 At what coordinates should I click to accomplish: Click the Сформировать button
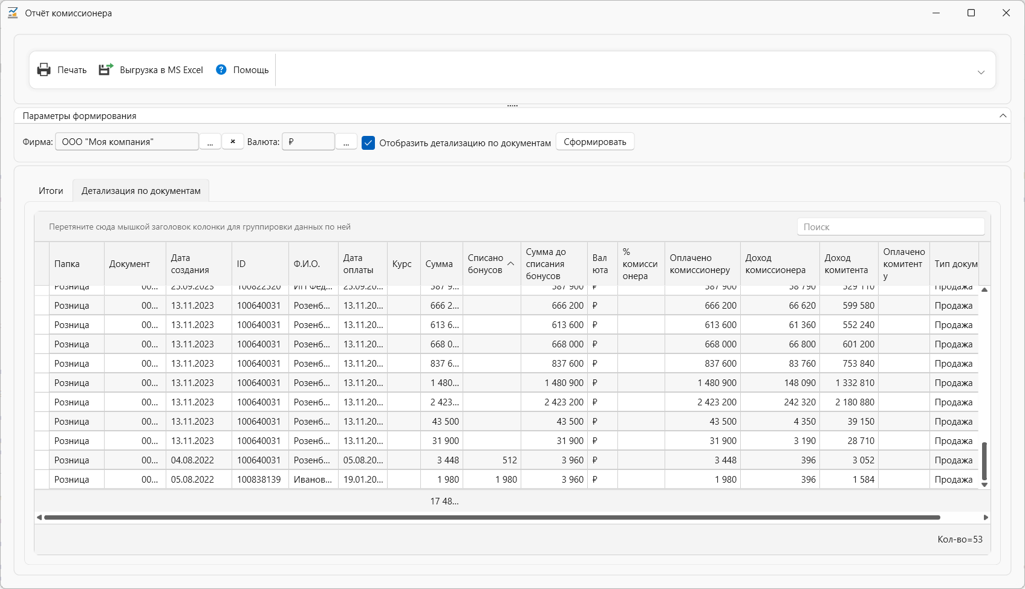(595, 142)
